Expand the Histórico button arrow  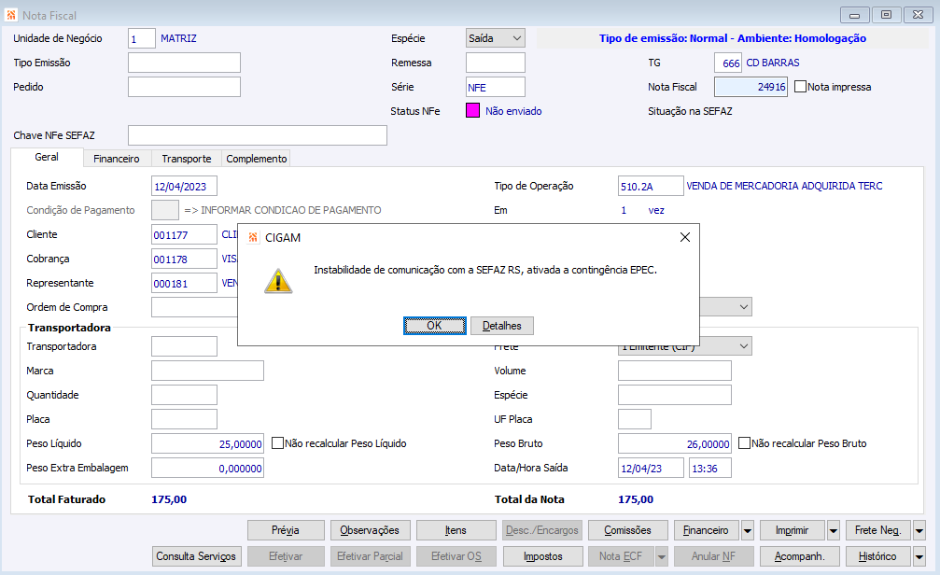919,557
